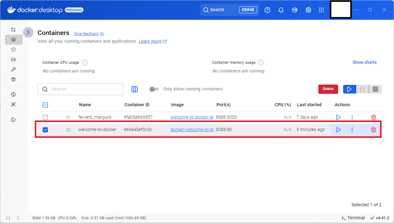
Task: Click the header Search box
Action: 230,10
